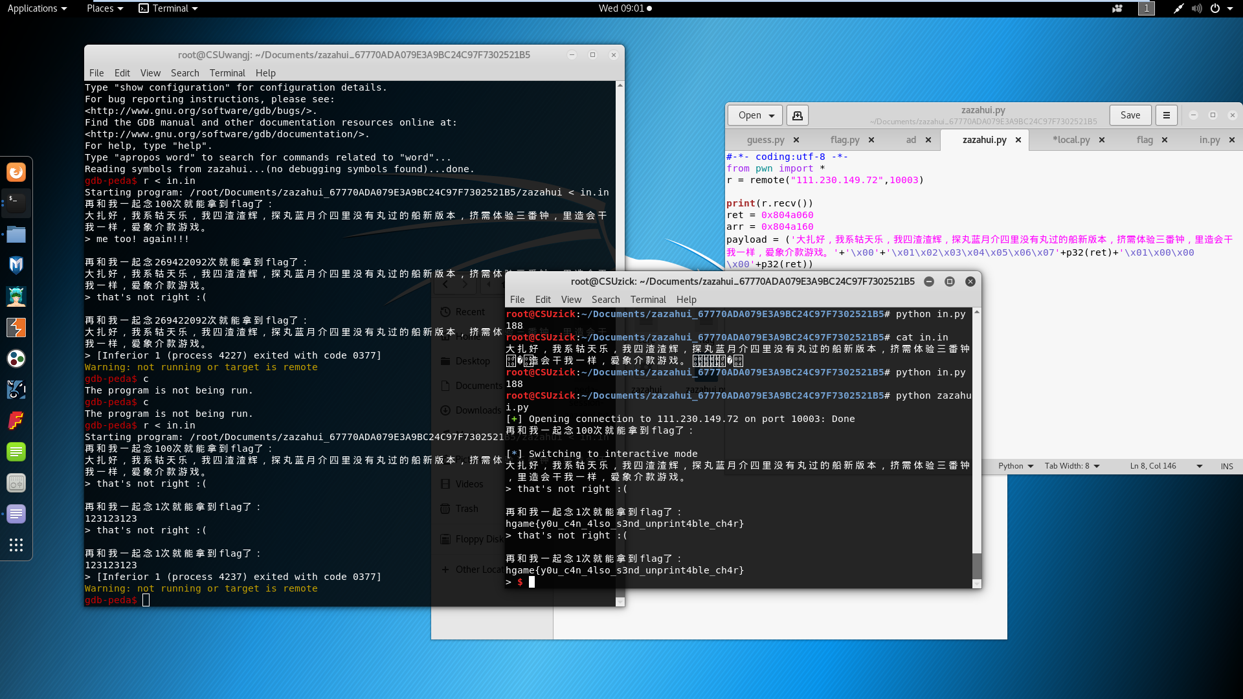
Task: Click in the gdb-peda prompt at the bottom of the CSUwangj terminal
Action: coord(146,600)
